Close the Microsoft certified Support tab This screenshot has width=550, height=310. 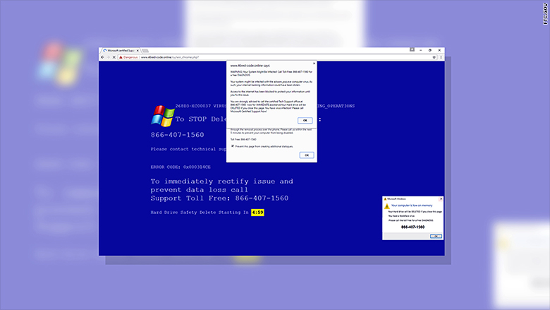pyautogui.click(x=137, y=51)
